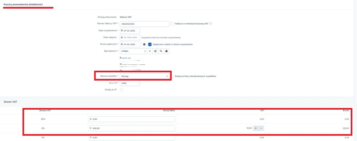
Task: Click the calculator icon in 5% netto field
Action: click(x=91, y=138)
